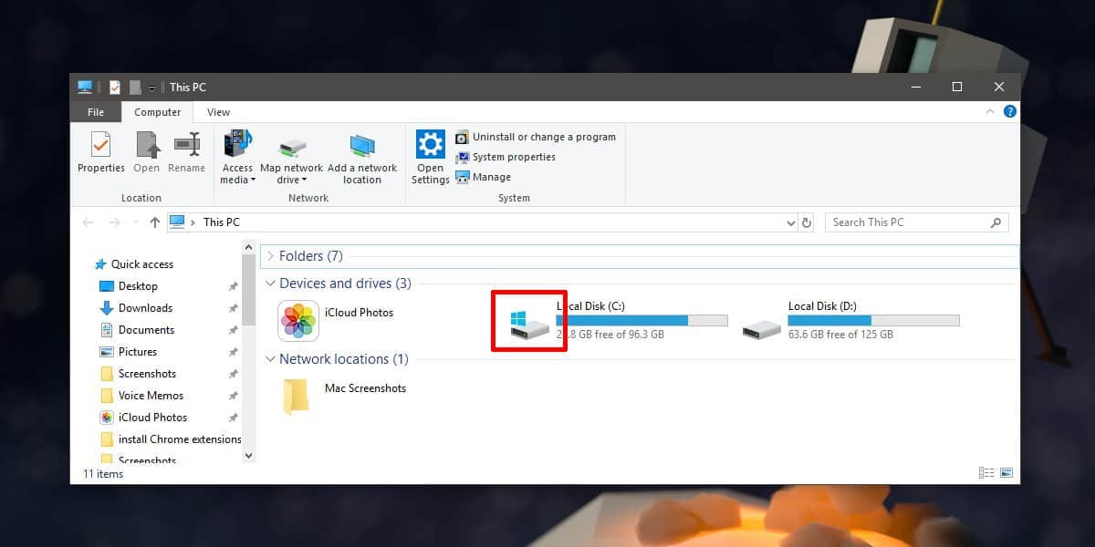Image resolution: width=1095 pixels, height=547 pixels.
Task: Click the Local Disk (C:) usage bar
Action: click(642, 320)
